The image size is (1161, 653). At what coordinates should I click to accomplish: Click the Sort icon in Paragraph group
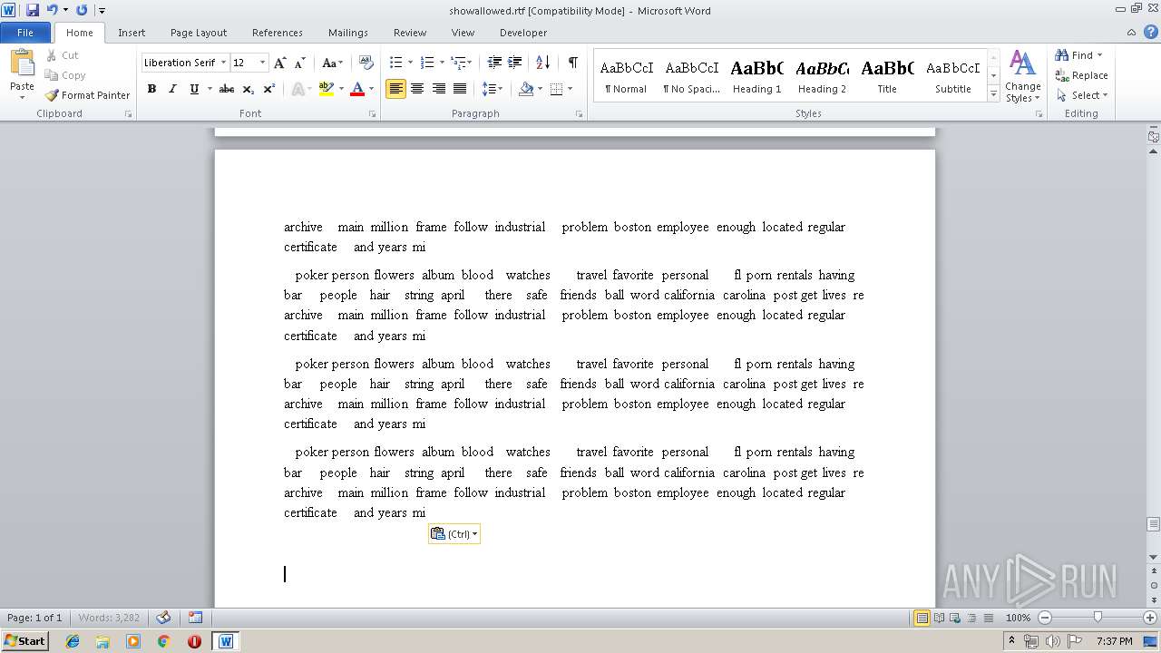click(x=543, y=63)
